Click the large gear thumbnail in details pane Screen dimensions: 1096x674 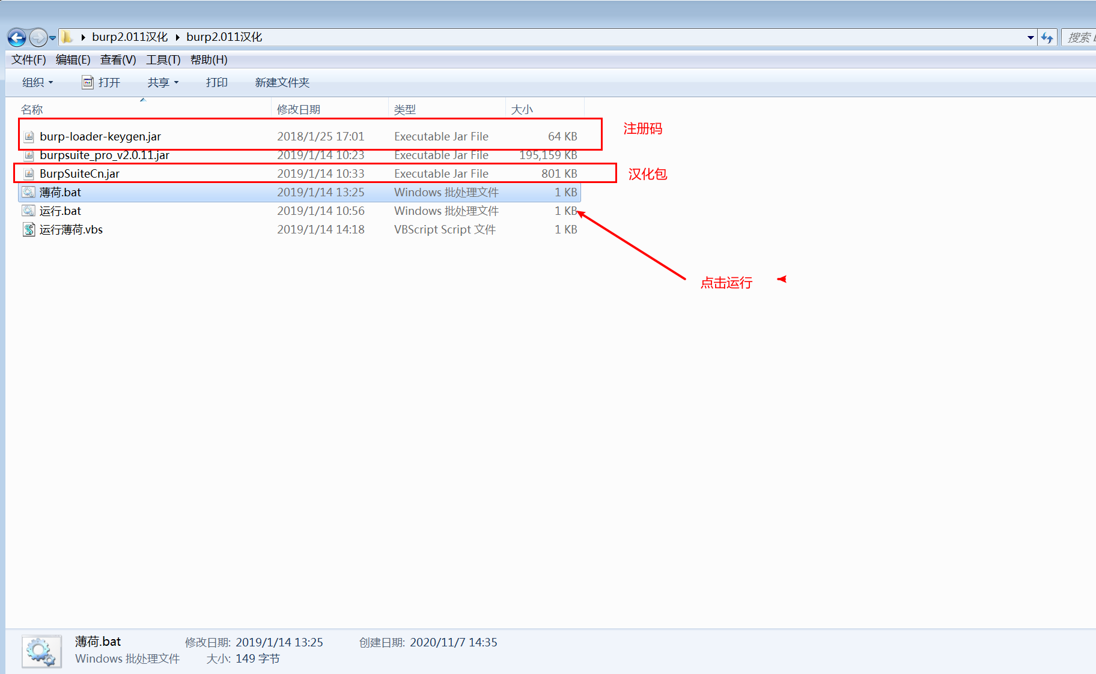coord(41,651)
